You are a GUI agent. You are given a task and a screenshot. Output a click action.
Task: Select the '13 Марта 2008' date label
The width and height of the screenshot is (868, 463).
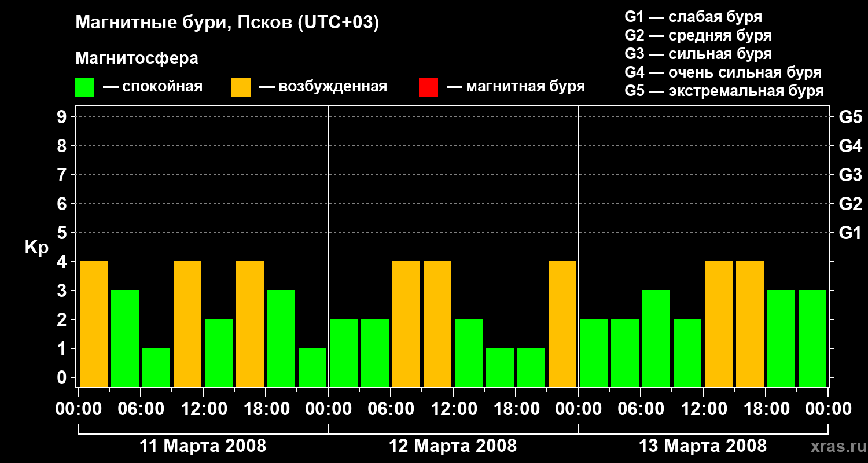(x=703, y=446)
